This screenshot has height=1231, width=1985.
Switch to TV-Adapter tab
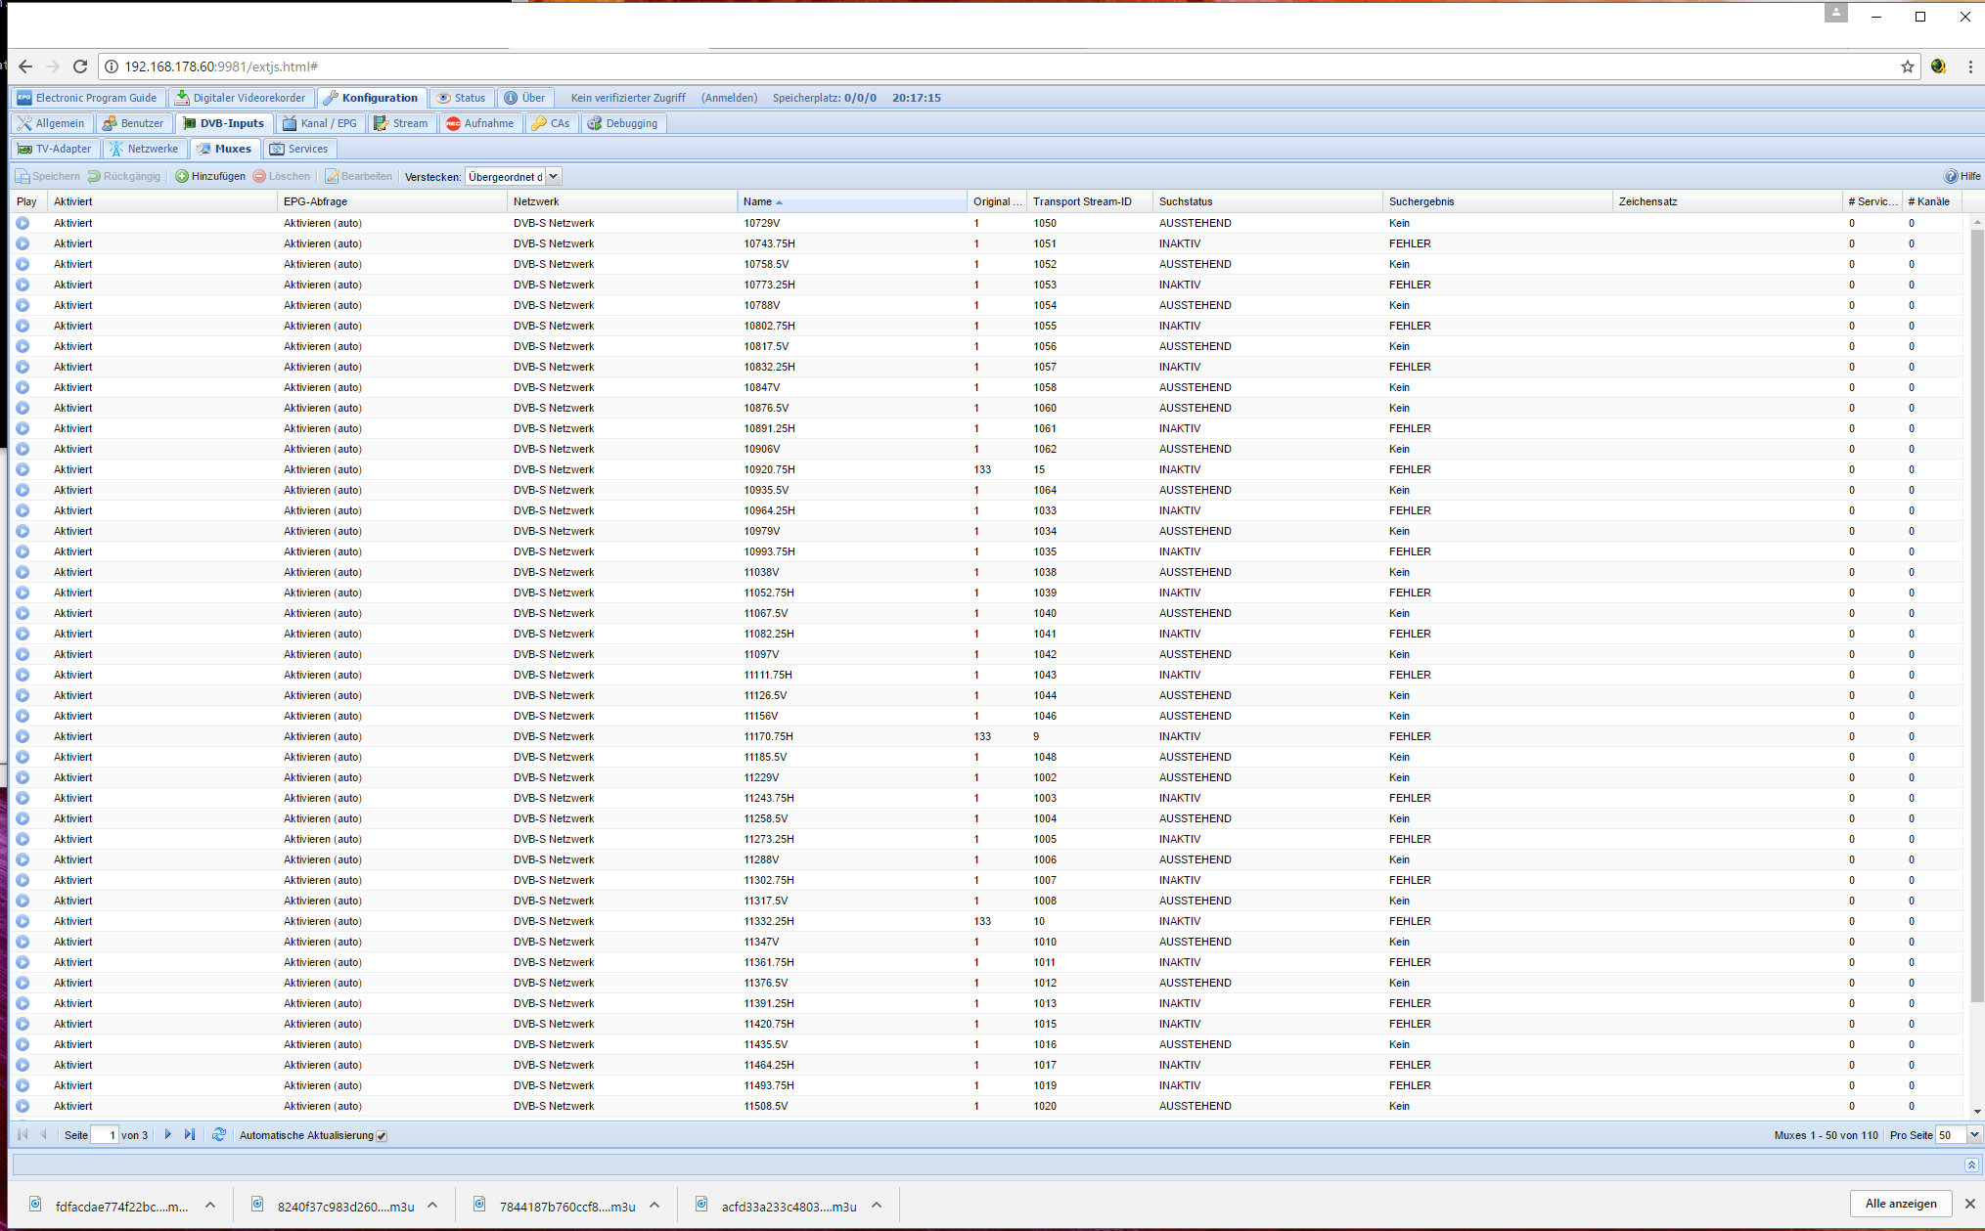coord(55,149)
